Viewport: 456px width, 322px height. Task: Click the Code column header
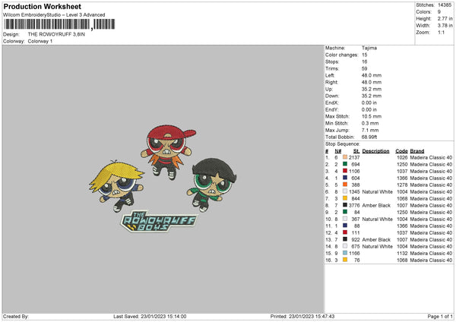point(401,151)
